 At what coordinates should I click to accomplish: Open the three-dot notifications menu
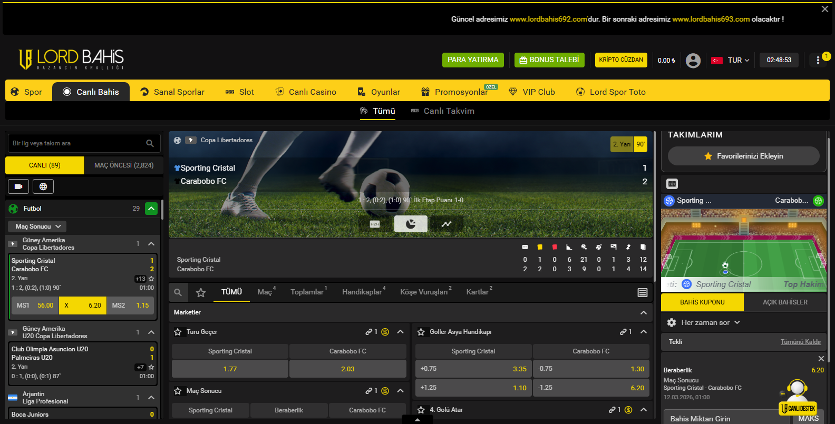tap(818, 60)
